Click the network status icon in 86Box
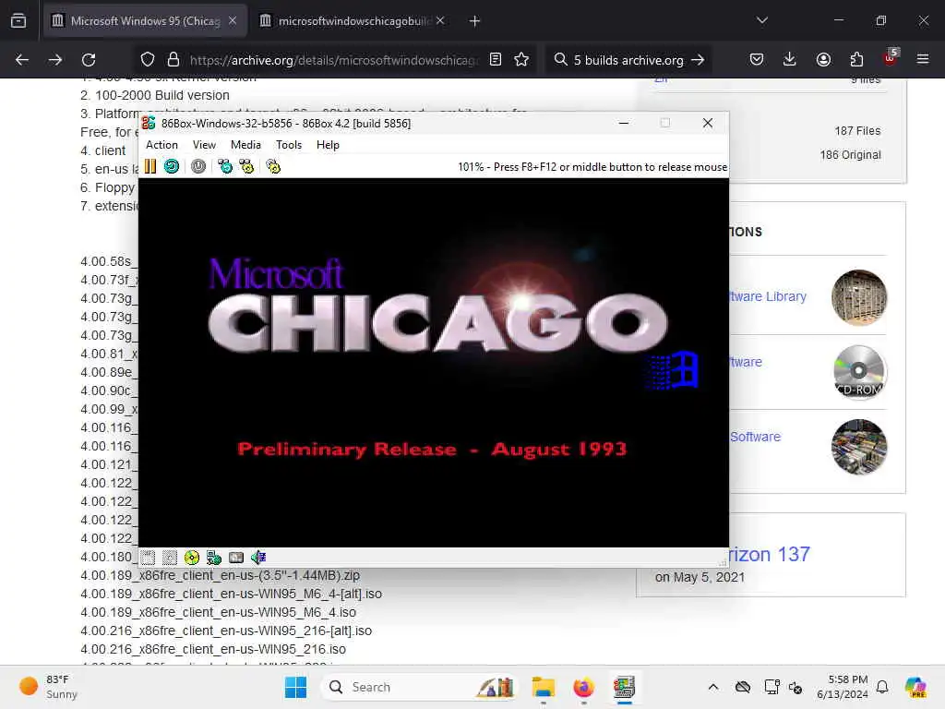 coord(214,558)
